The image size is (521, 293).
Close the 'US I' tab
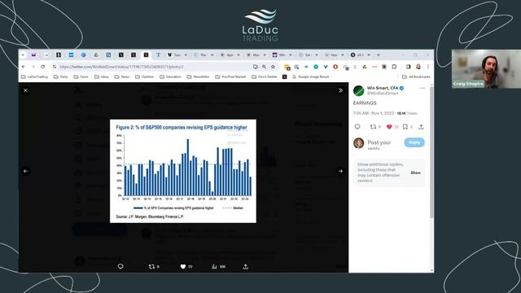pyautogui.click(x=369, y=55)
